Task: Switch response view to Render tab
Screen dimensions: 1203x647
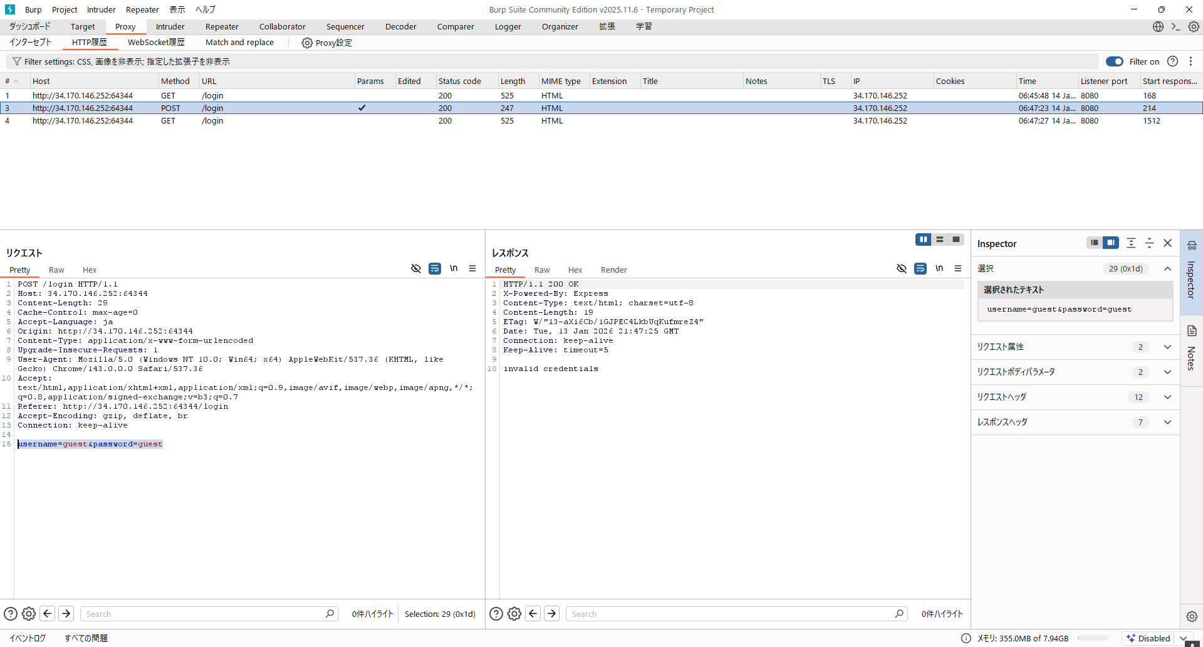Action: [x=614, y=270]
